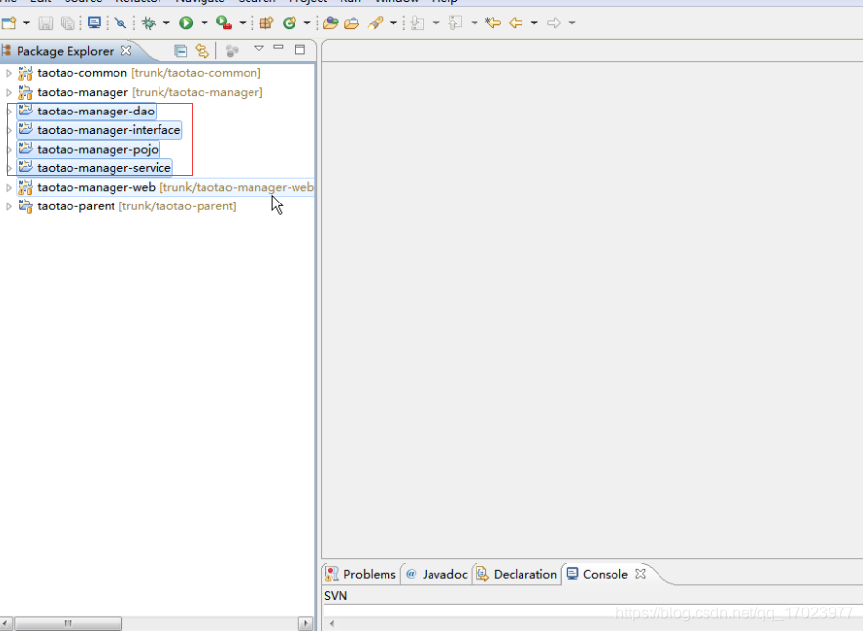Image resolution: width=863 pixels, height=631 pixels.
Task: Expand the taotao-manager project
Action: coord(8,92)
